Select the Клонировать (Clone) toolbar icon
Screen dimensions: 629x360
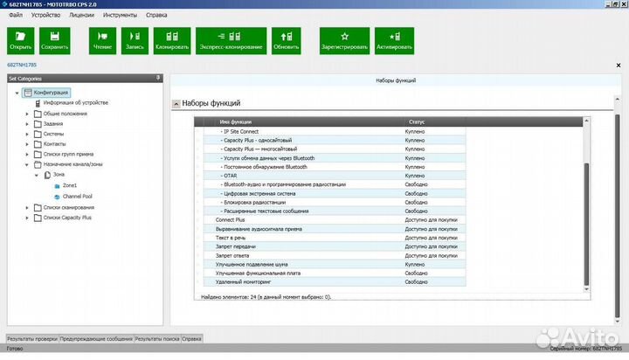[x=171, y=39]
